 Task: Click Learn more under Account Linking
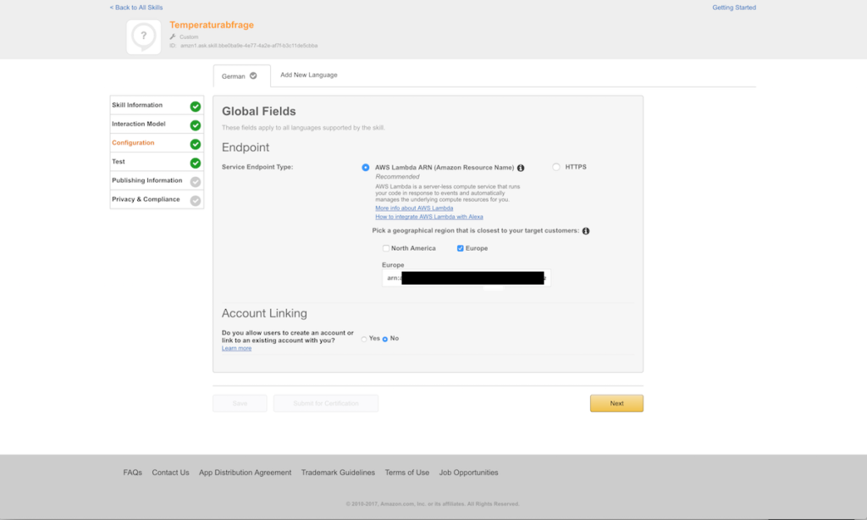click(236, 347)
